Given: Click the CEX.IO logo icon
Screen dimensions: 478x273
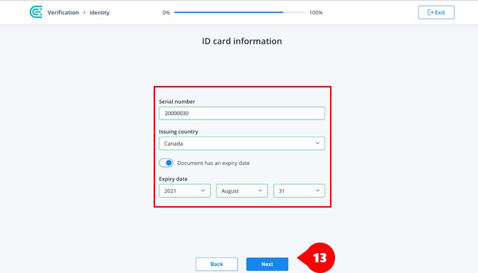Looking at the screenshot, I should pos(36,12).
